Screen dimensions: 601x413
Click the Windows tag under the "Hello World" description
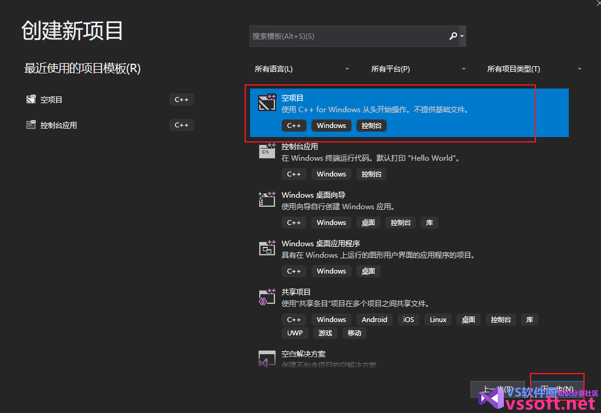[331, 174]
